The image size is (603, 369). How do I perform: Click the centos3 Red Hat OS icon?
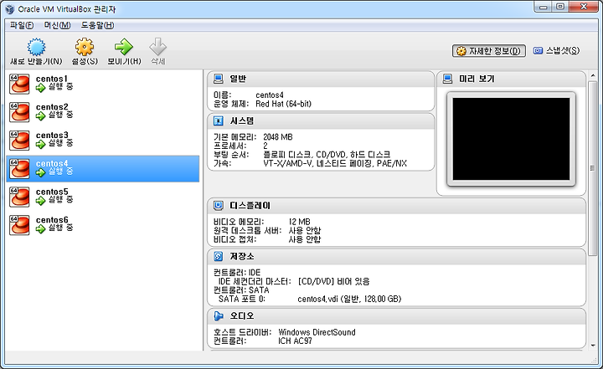[x=19, y=141]
